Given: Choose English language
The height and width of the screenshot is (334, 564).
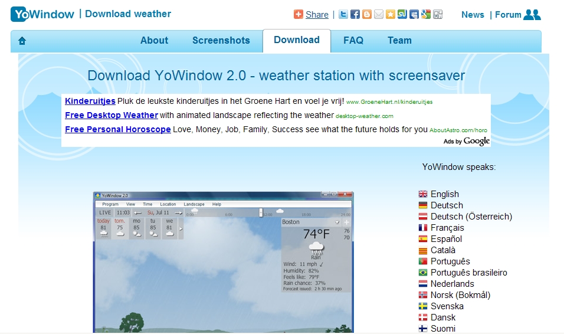Looking at the screenshot, I should click(445, 194).
